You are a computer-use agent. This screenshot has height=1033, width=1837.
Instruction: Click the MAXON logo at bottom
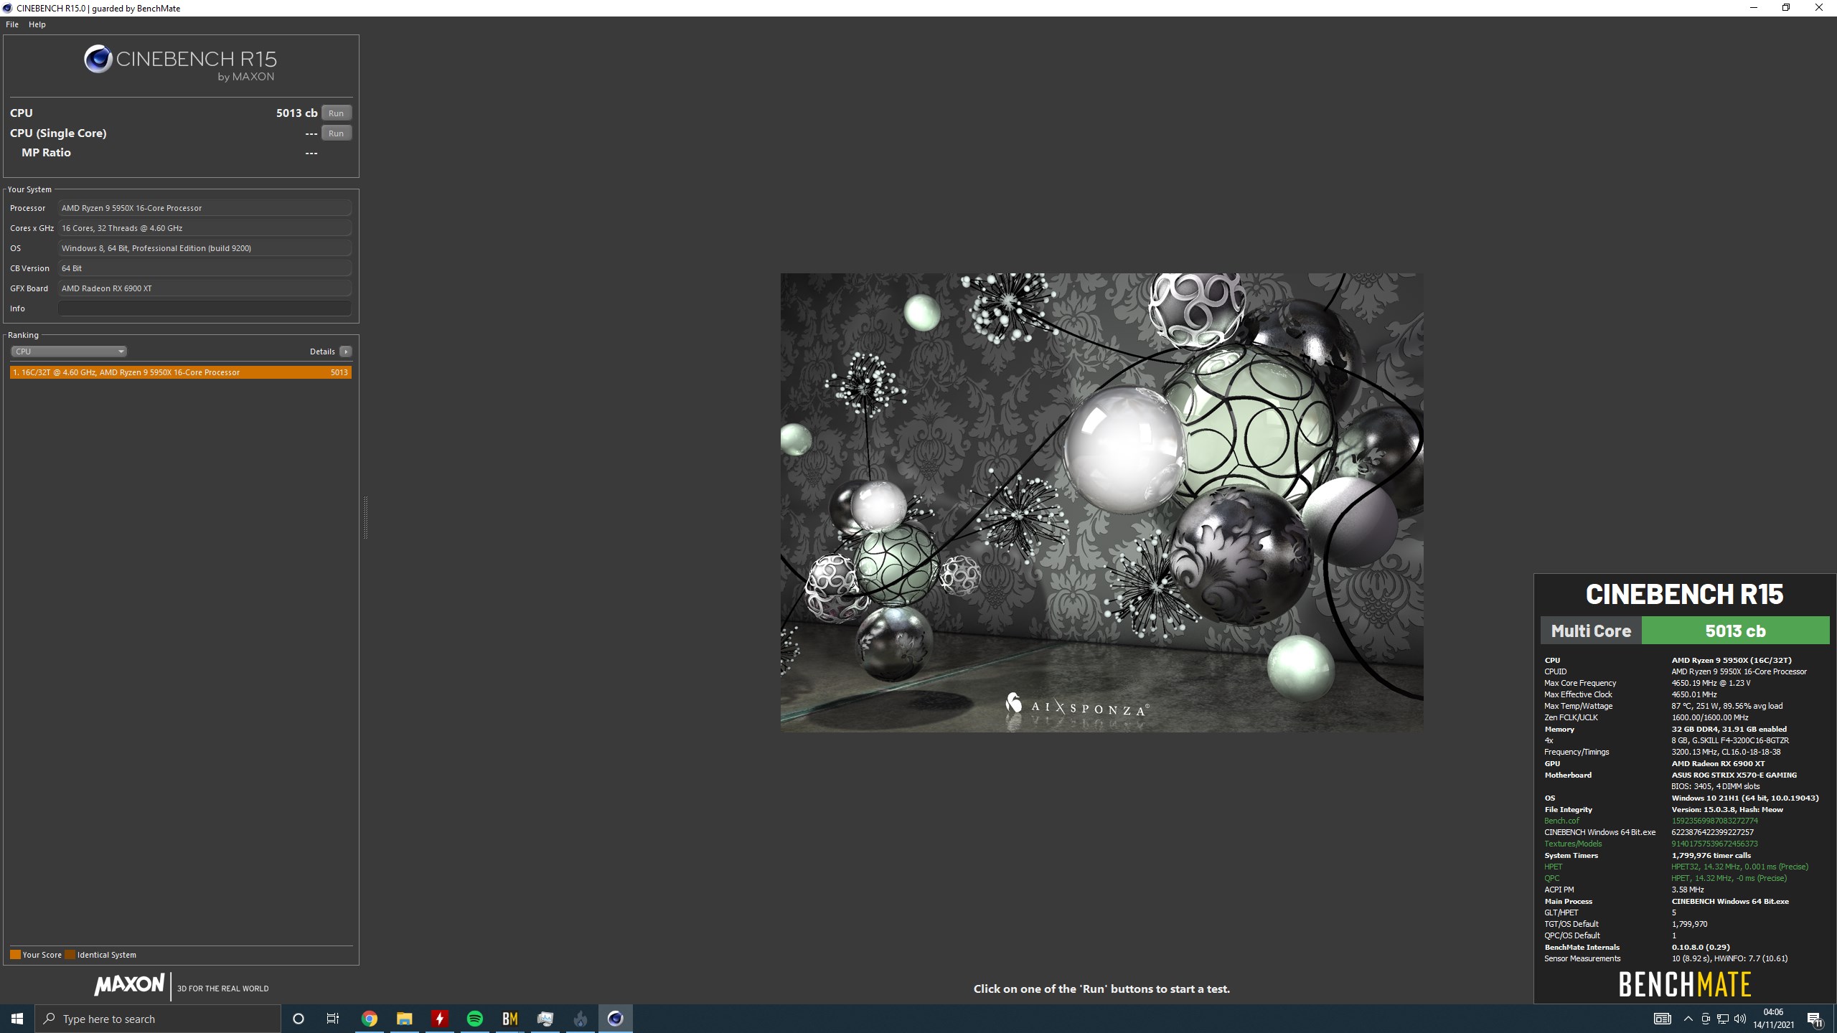point(129,985)
